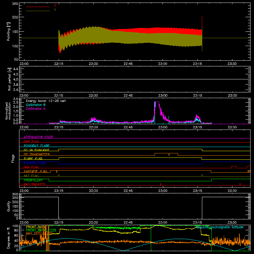Click the yellow FLARE_FLAG label
The height and width of the screenshot is (254, 254).
pyautogui.click(x=33, y=158)
